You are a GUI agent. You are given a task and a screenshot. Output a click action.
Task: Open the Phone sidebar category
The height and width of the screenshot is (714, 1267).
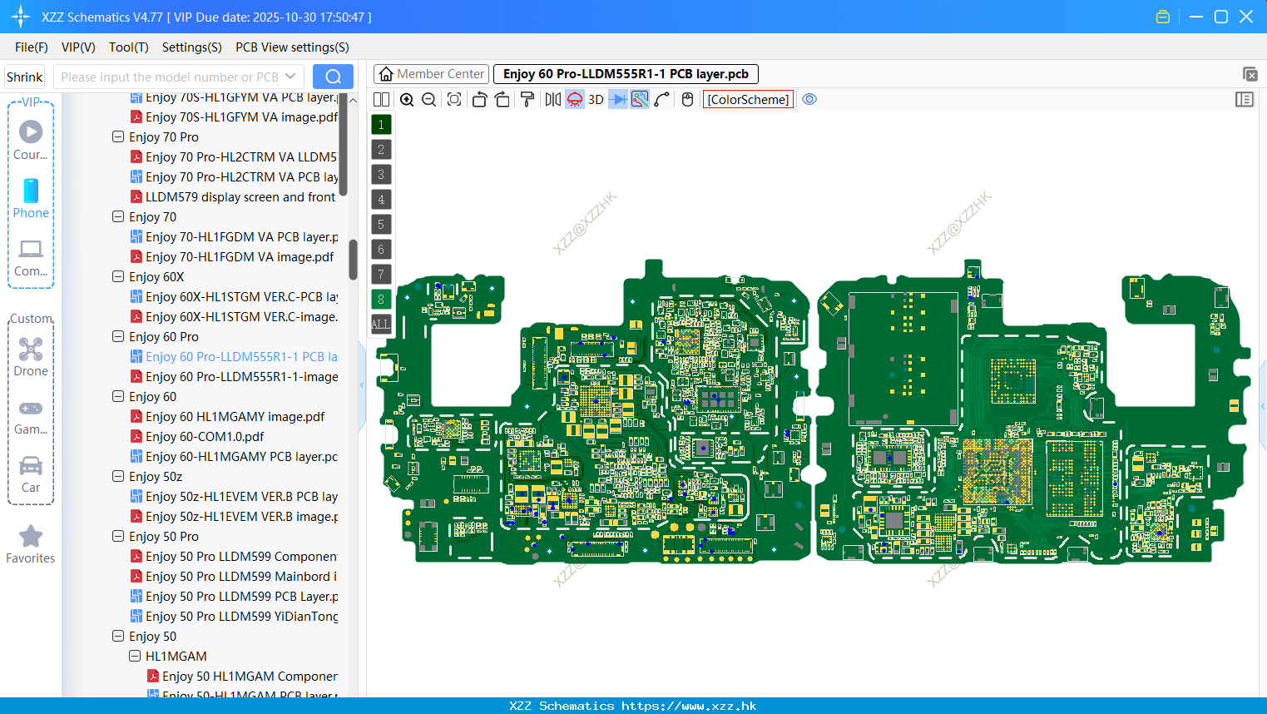click(31, 198)
